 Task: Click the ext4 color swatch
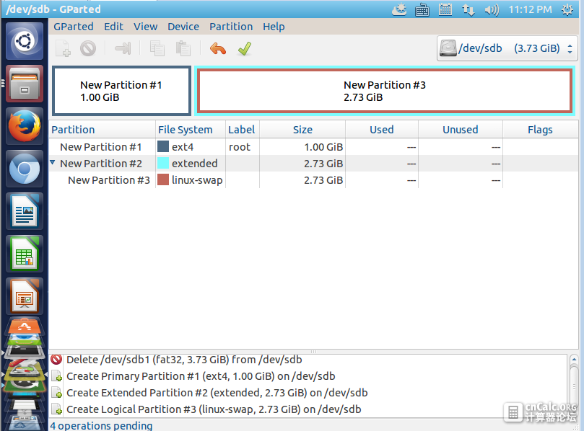163,146
